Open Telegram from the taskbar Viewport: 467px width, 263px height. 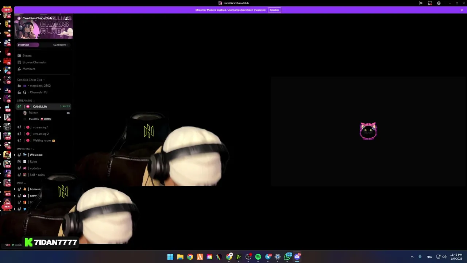pos(268,257)
